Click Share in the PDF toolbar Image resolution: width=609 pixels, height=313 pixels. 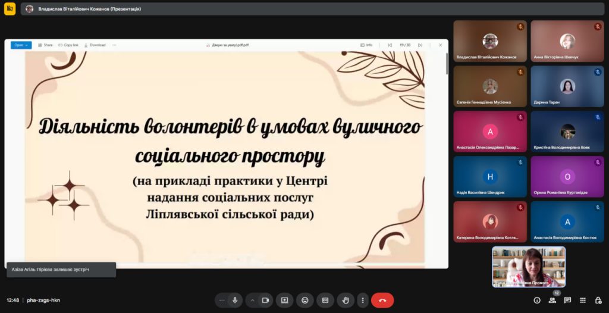pos(45,45)
